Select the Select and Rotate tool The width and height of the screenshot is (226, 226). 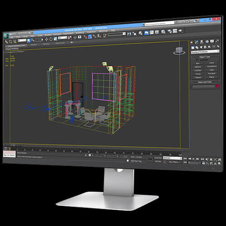coord(51,39)
